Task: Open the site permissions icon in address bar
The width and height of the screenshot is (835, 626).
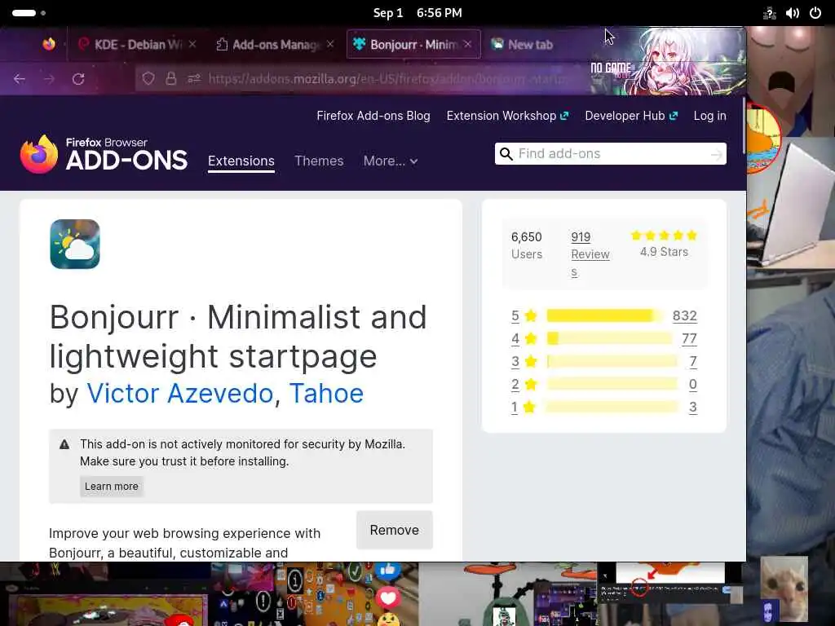Action: tap(194, 79)
